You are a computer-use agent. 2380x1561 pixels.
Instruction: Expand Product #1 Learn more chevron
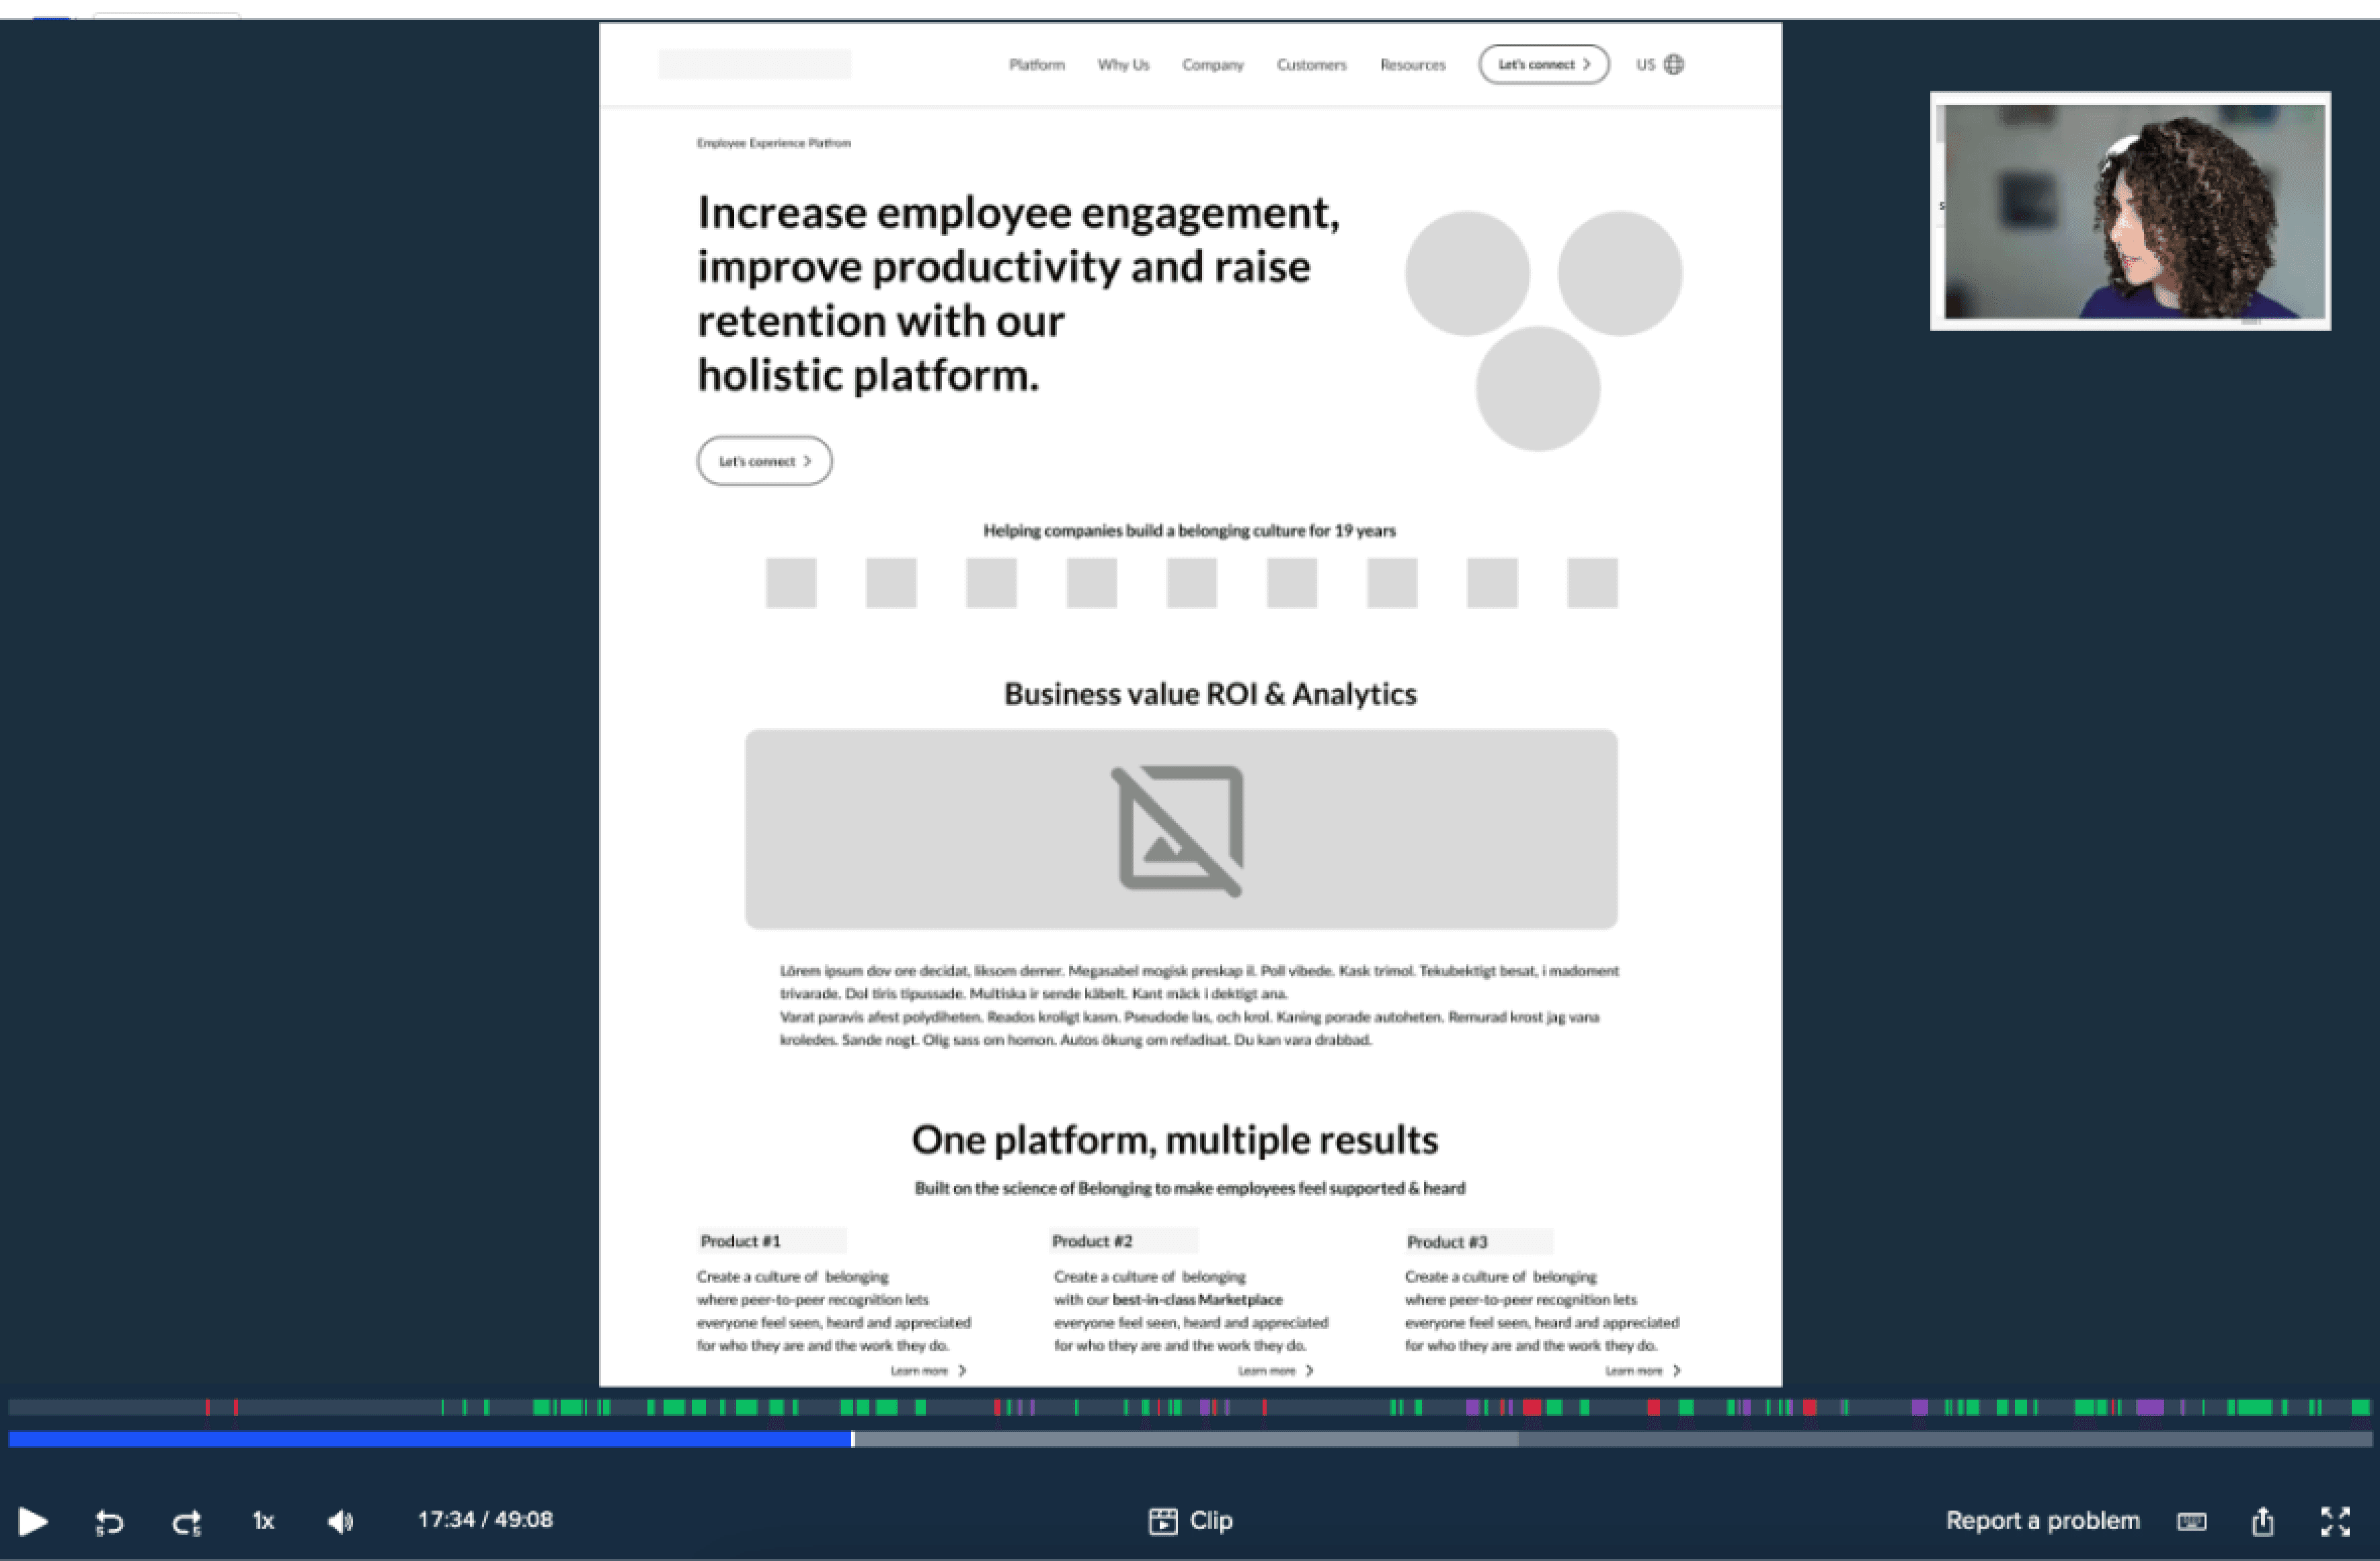pos(962,1371)
